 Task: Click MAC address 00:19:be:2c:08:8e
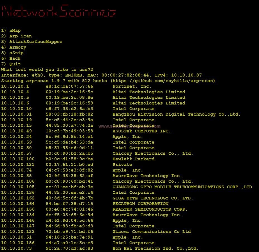tap(69, 98)
